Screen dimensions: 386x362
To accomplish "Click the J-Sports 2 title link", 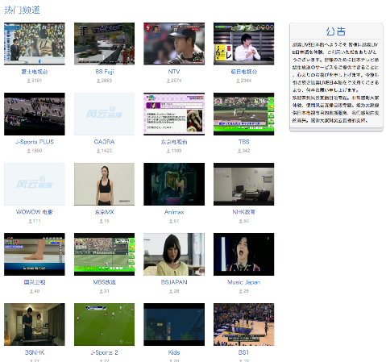I will (x=104, y=352).
